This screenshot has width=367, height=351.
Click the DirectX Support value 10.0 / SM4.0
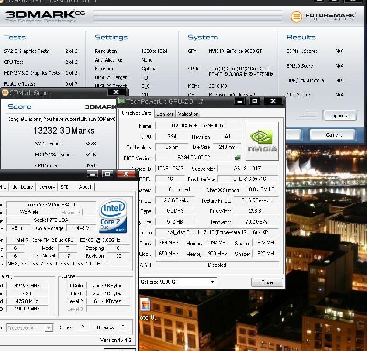(x=260, y=189)
